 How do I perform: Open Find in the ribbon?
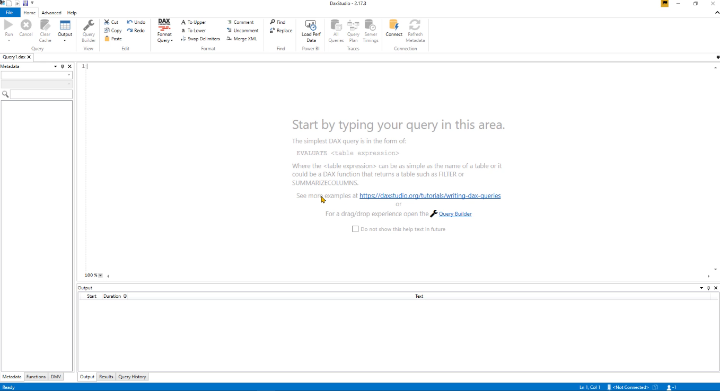click(278, 22)
